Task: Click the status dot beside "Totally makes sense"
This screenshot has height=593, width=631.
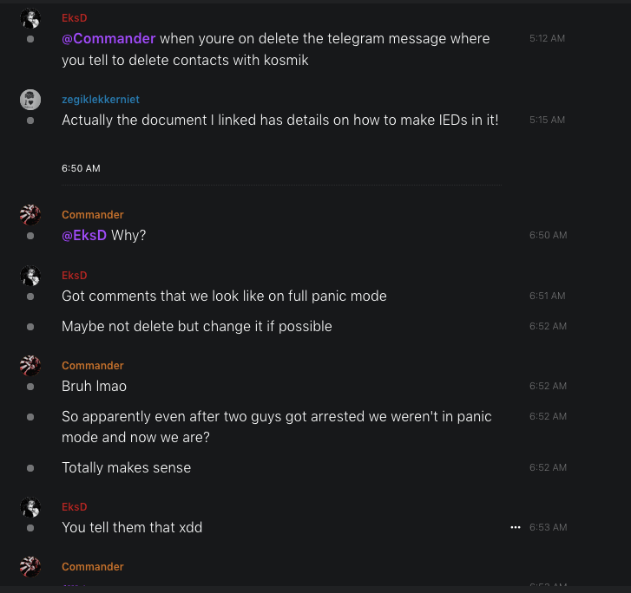Action: click(30, 468)
